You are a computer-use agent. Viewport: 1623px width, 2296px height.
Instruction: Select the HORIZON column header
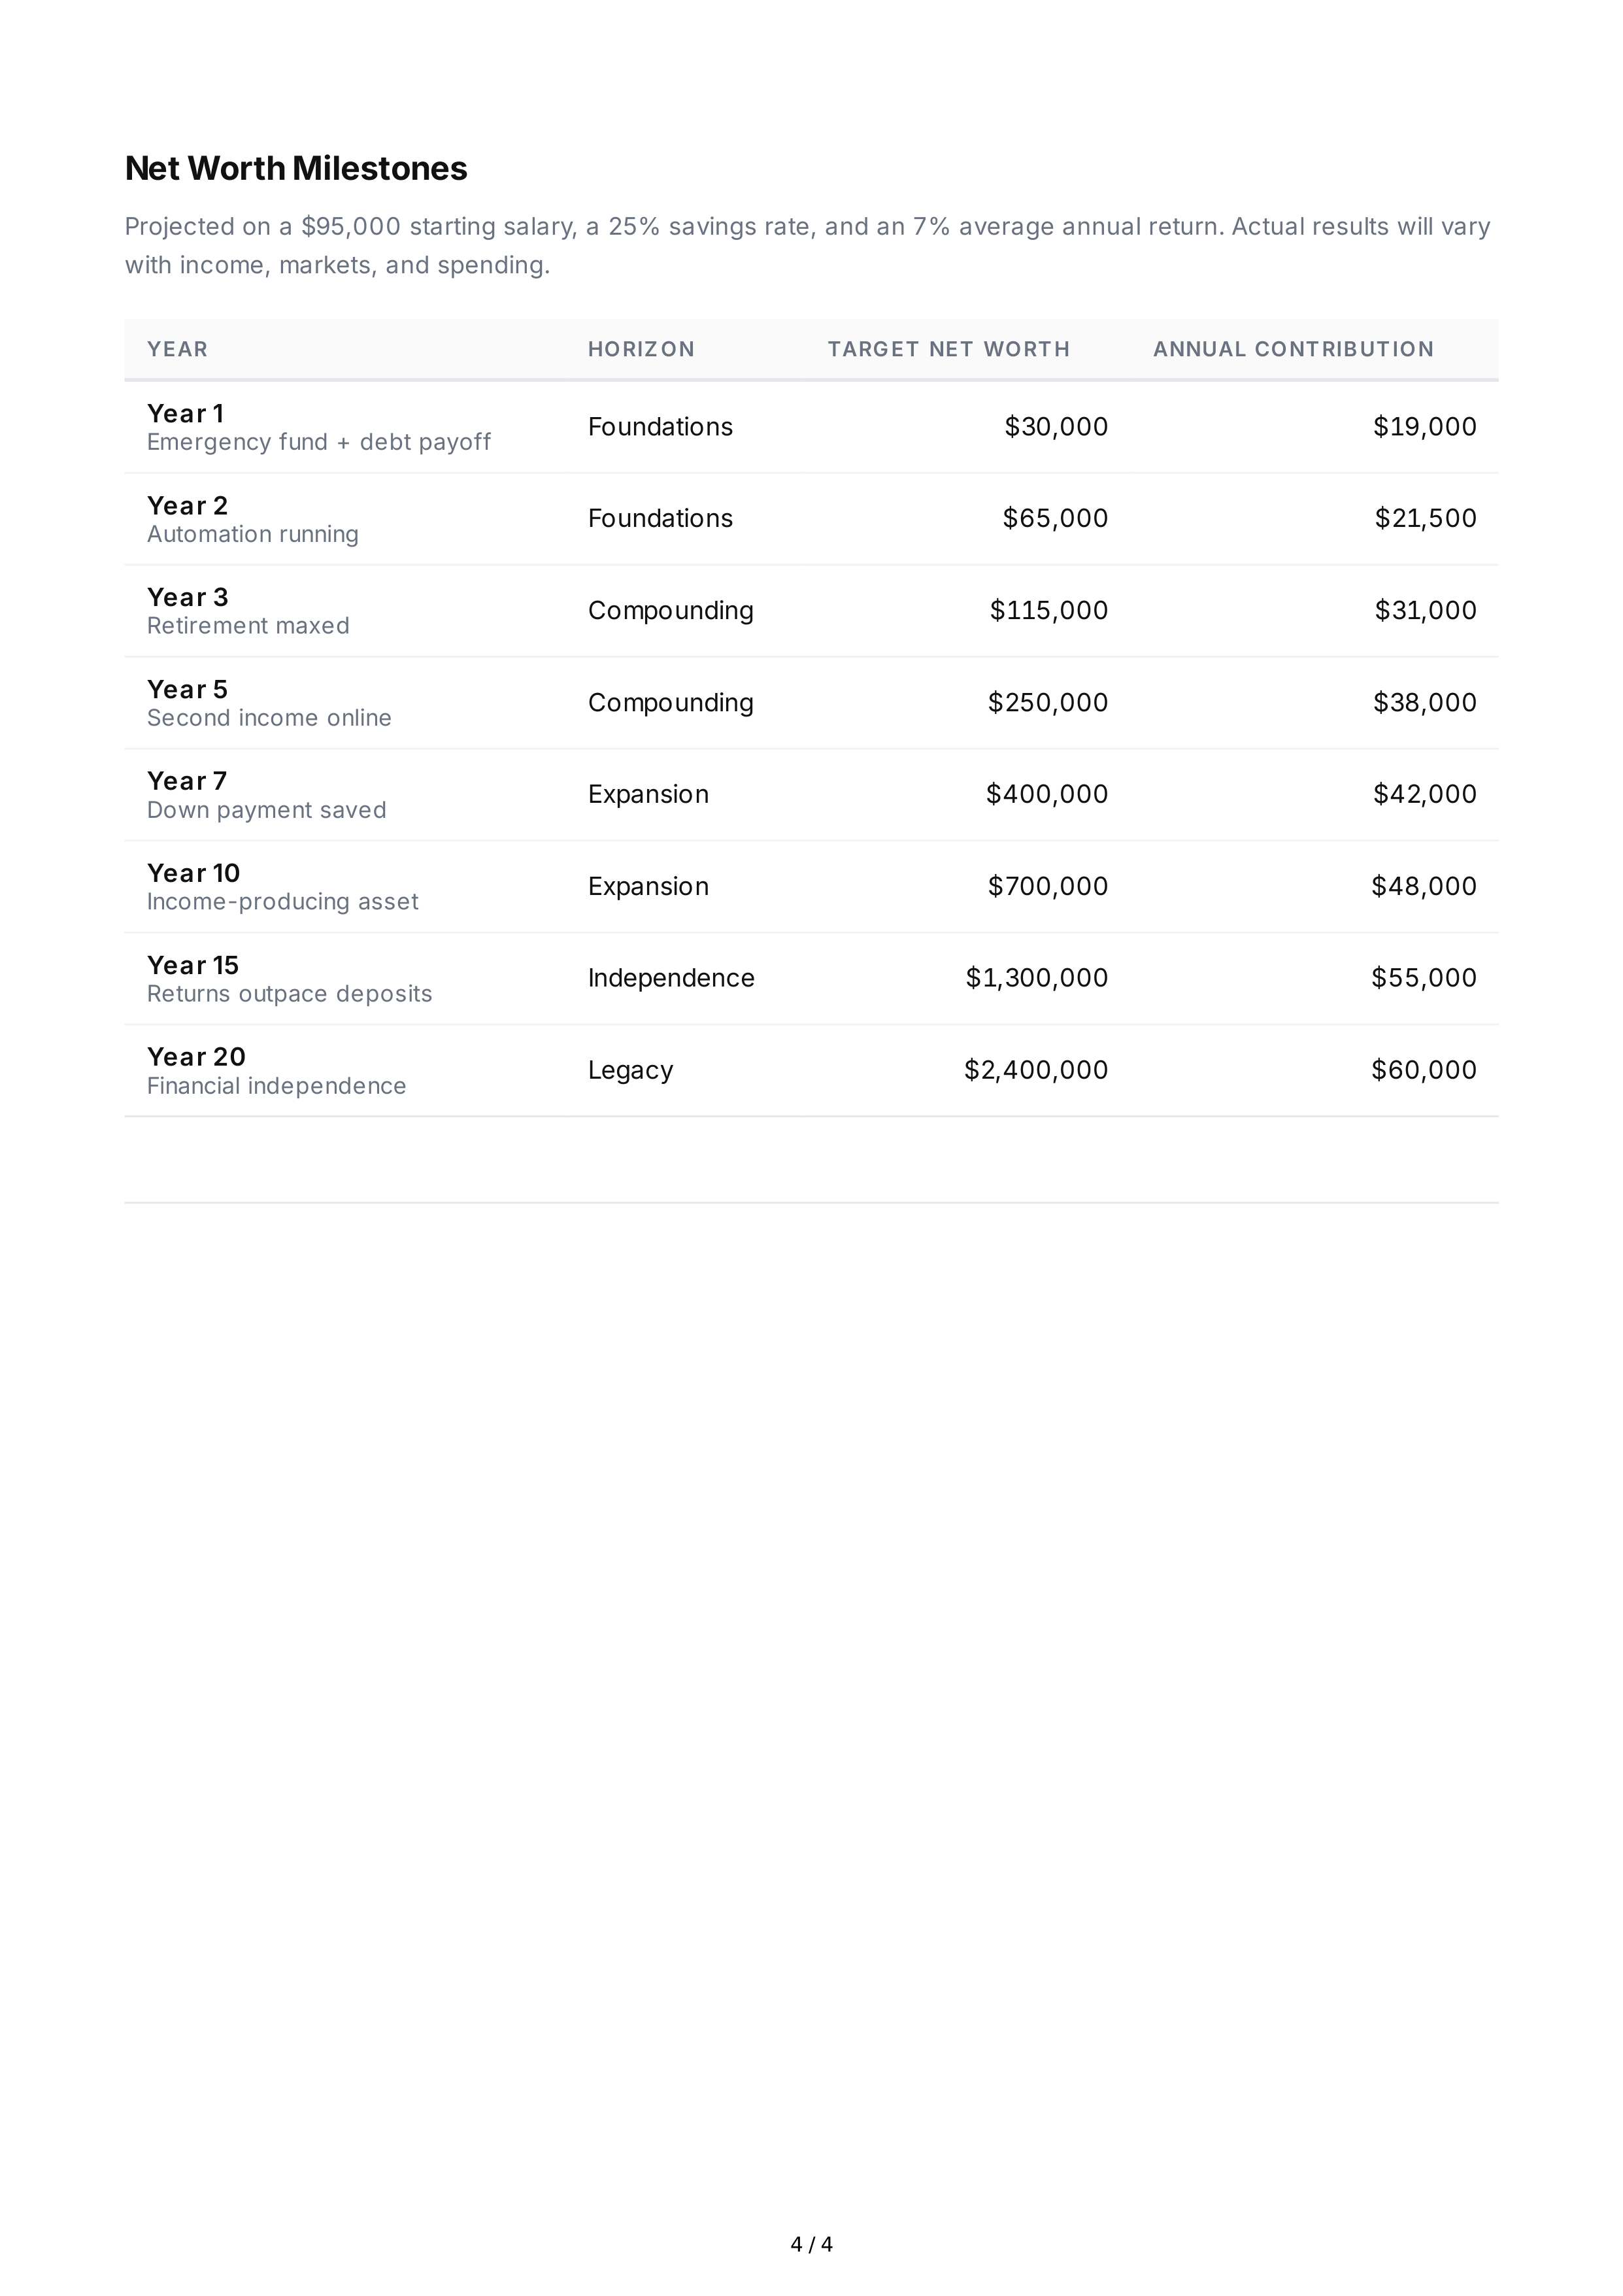(x=641, y=349)
